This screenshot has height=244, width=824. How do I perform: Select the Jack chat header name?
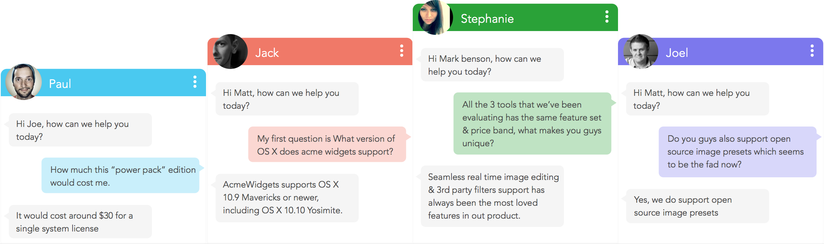(267, 53)
